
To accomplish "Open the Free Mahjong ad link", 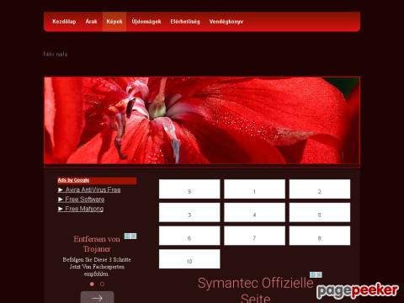I will (81, 209).
